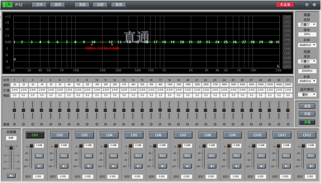Invert phase with CH3's 相位 button
Image resolution: width=321 pixels, height=183 pixels.
(x=89, y=156)
